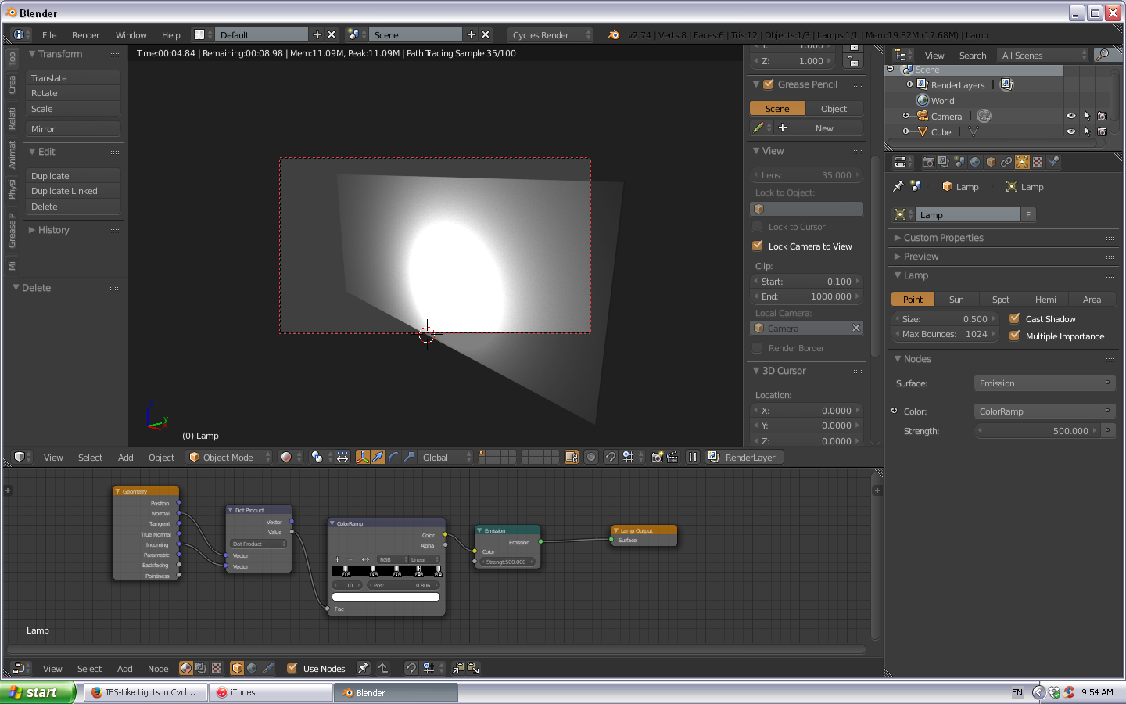Hide Camera using its eye icon in outliner

[x=1071, y=116]
